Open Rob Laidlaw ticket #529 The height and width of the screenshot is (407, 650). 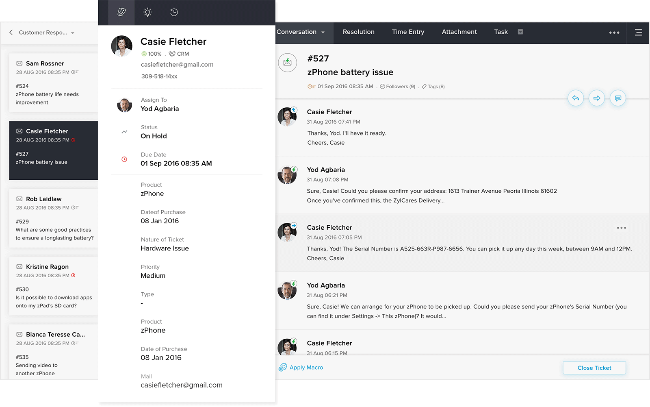pyautogui.click(x=54, y=218)
